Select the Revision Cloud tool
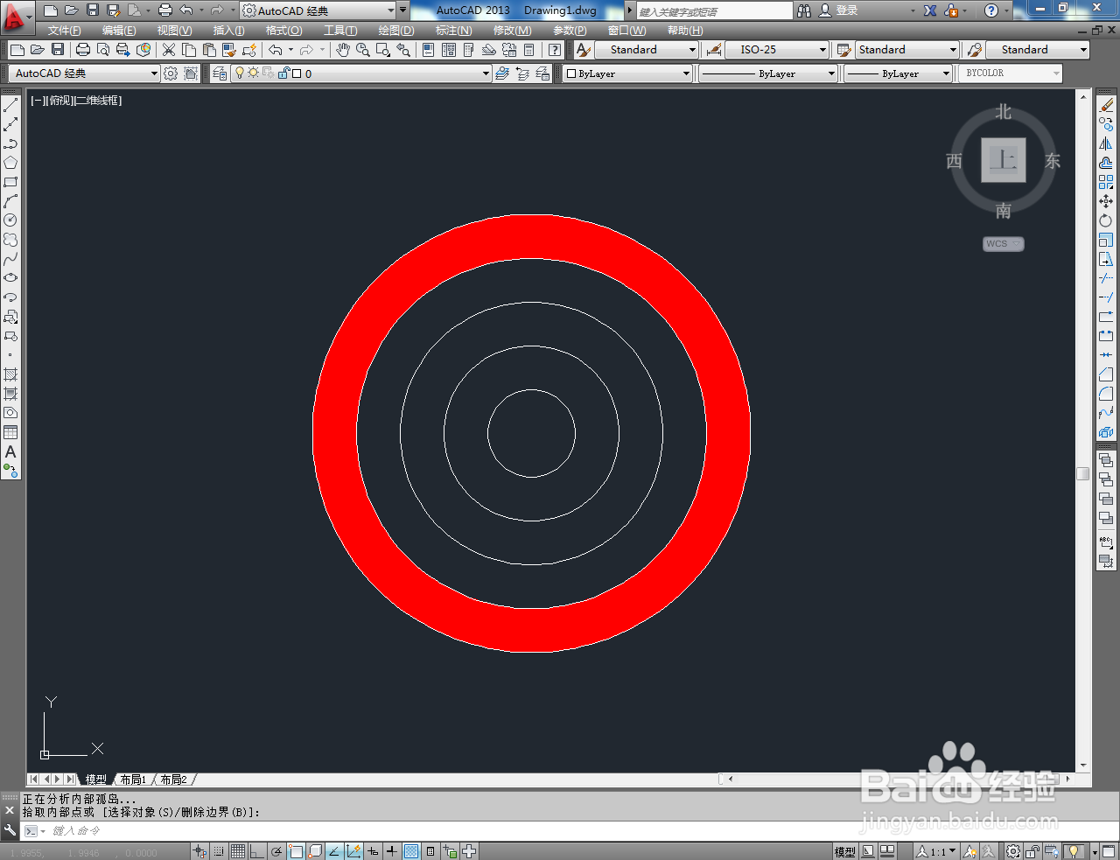This screenshot has height=860, width=1120. pyautogui.click(x=10, y=240)
